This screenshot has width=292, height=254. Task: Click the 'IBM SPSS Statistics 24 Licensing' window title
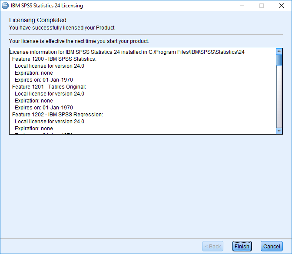[47, 6]
